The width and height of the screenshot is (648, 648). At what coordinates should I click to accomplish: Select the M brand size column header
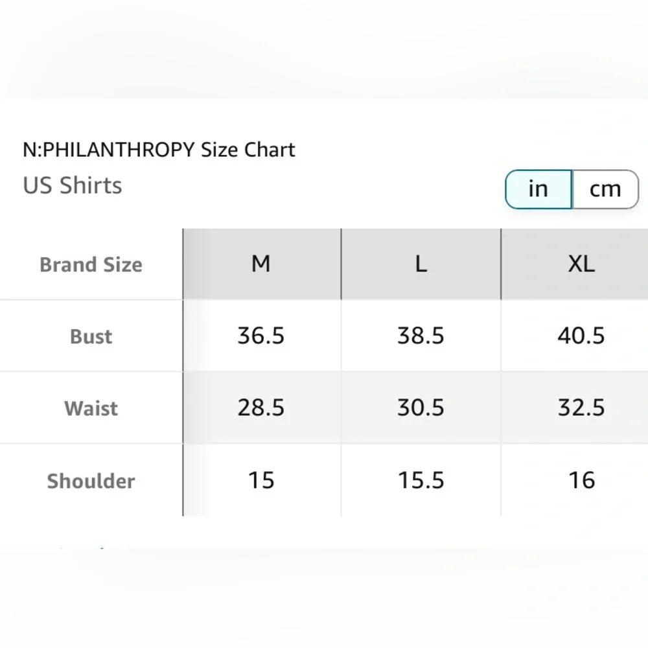pyautogui.click(x=262, y=264)
